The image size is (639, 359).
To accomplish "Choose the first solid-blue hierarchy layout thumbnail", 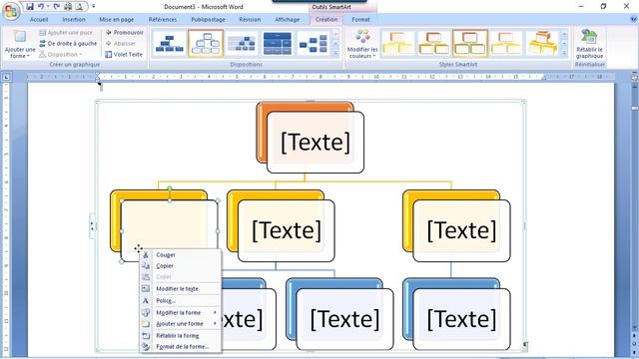I will point(169,43).
